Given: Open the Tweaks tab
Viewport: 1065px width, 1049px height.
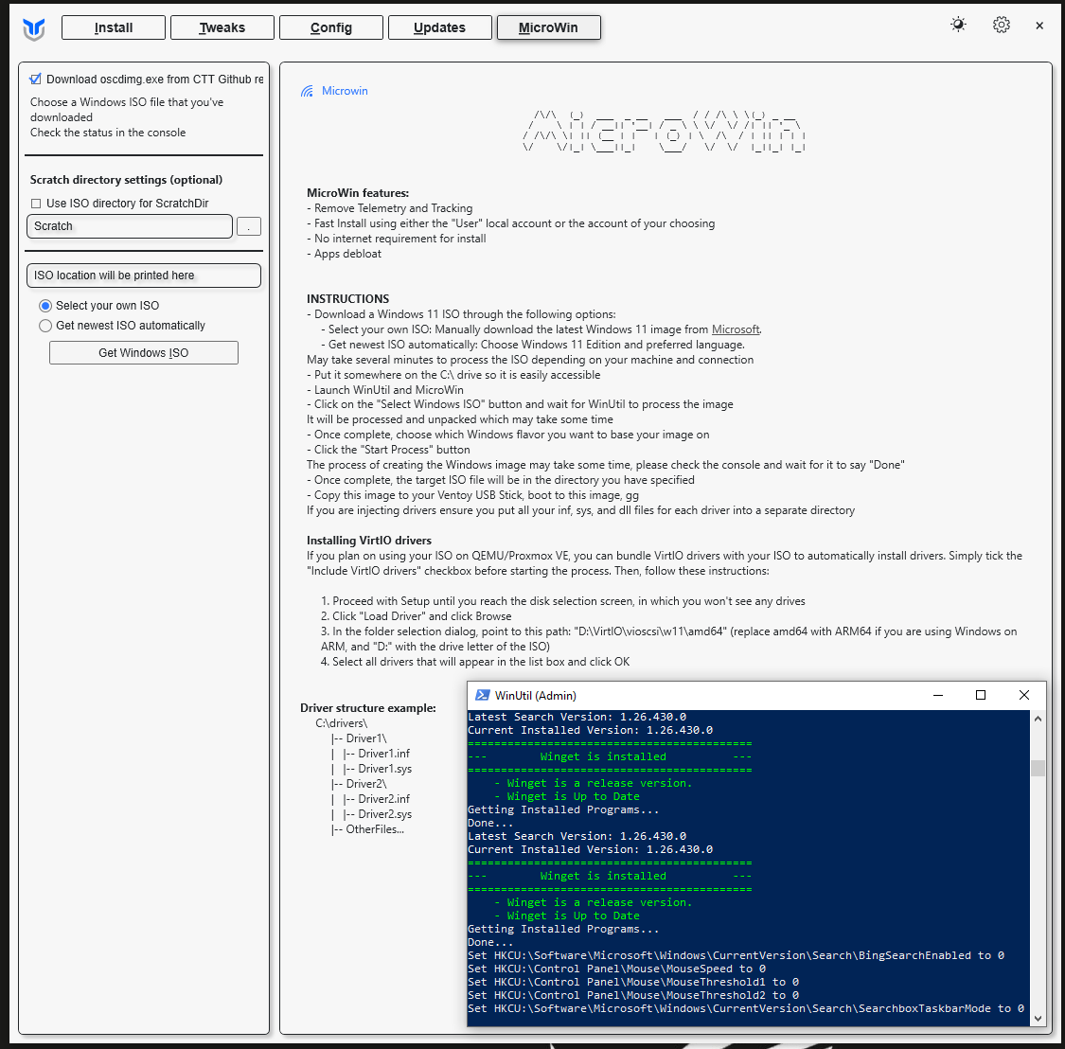Looking at the screenshot, I should tap(222, 27).
